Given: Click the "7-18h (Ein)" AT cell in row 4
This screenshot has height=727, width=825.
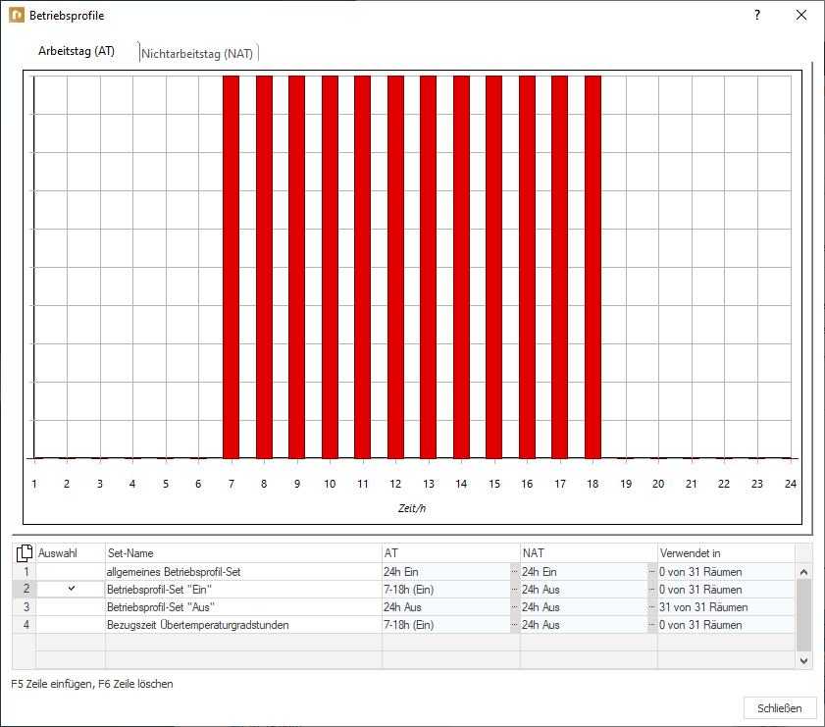Looking at the screenshot, I should pos(446,625).
